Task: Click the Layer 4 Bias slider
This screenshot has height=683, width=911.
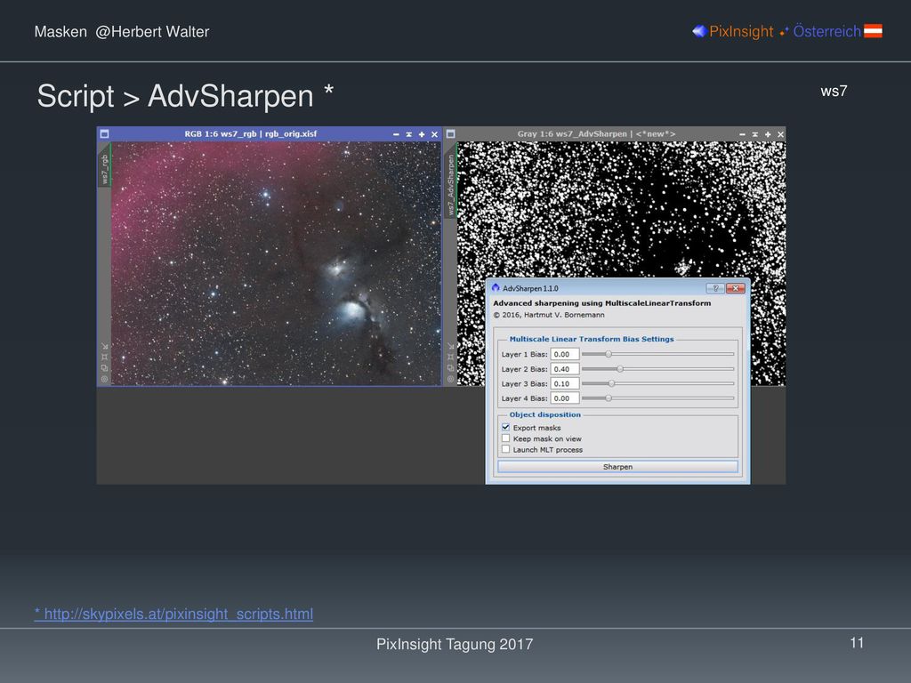Action: 657,398
